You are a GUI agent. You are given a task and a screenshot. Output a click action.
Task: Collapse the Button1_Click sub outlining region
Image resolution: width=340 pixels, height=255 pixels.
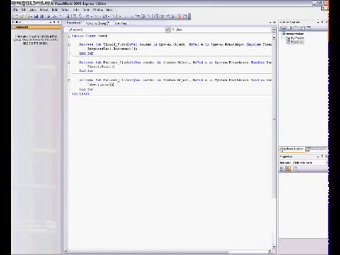point(69,62)
